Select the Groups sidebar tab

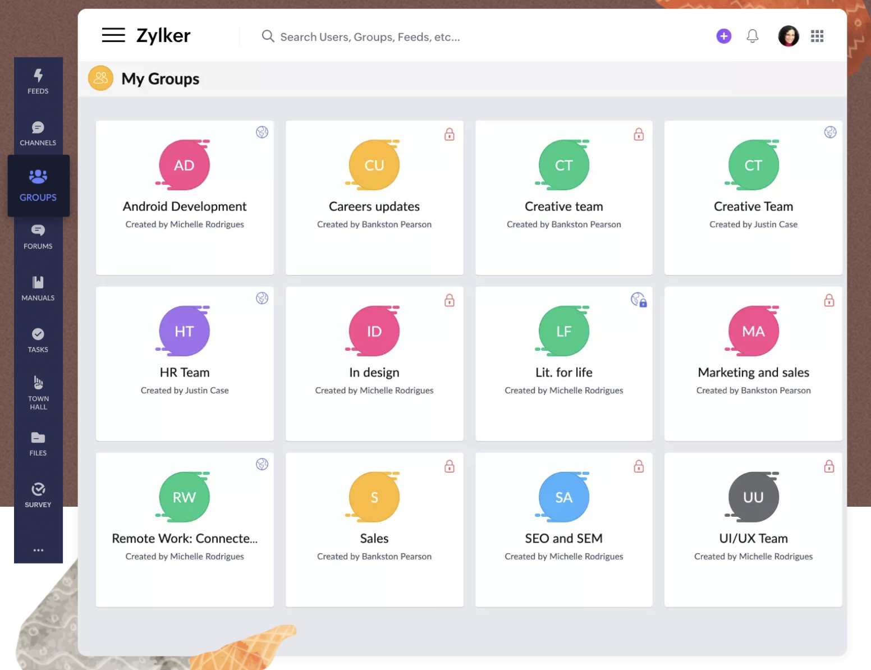[38, 185]
